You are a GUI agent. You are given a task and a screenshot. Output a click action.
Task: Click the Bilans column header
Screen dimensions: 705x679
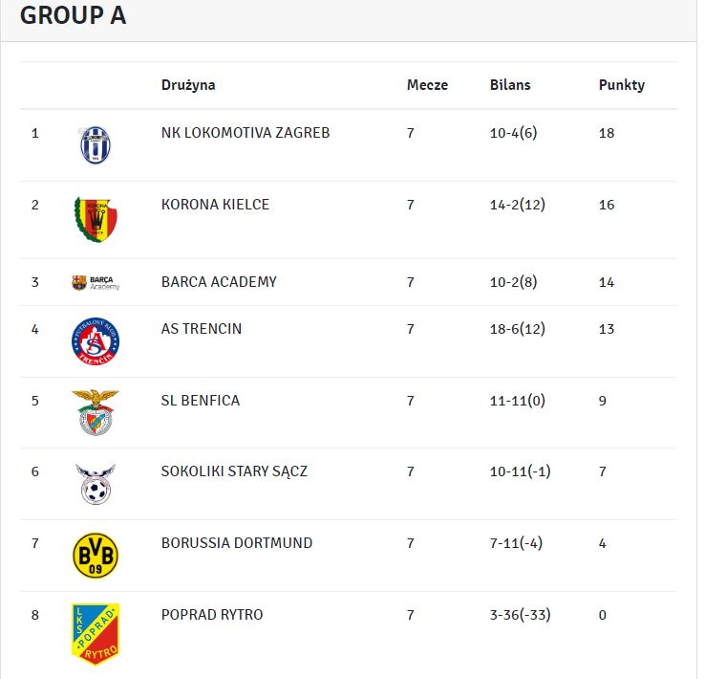coord(510,85)
